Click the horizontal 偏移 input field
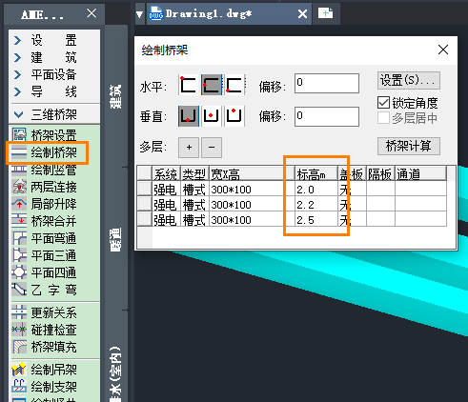The height and width of the screenshot is (402, 468). pos(327,84)
